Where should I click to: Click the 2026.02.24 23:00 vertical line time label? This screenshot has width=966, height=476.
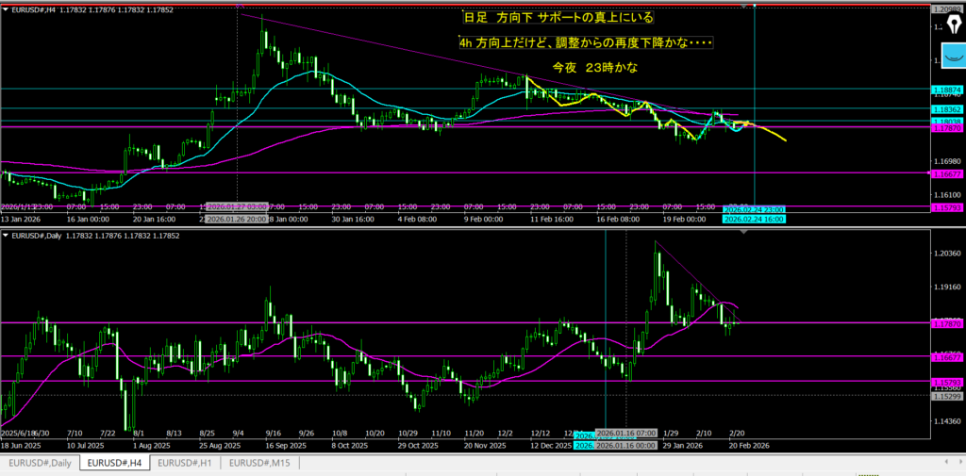pyautogui.click(x=754, y=209)
